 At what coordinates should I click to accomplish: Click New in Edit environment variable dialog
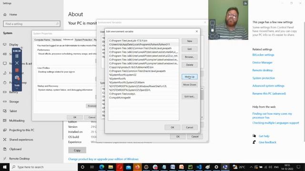[x=190, y=41]
